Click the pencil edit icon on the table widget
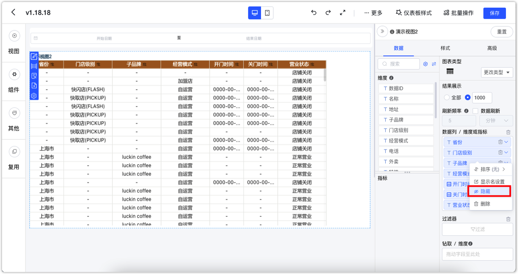Image resolution: width=518 pixels, height=274 pixels. pyautogui.click(x=34, y=56)
